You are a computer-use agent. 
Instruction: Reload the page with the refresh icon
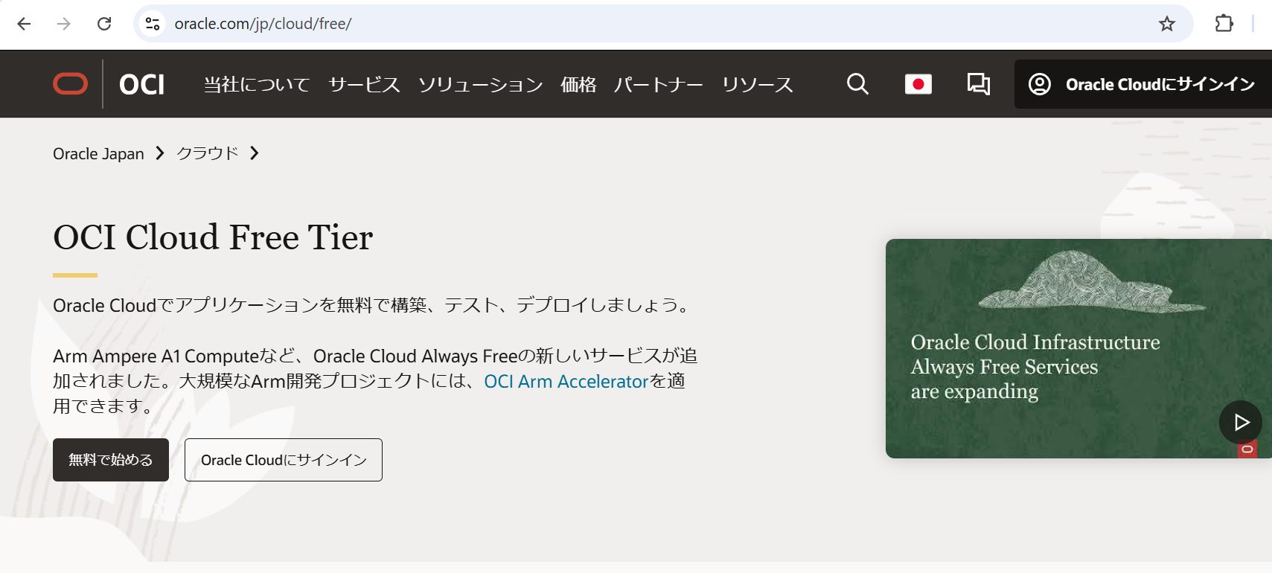tap(104, 24)
